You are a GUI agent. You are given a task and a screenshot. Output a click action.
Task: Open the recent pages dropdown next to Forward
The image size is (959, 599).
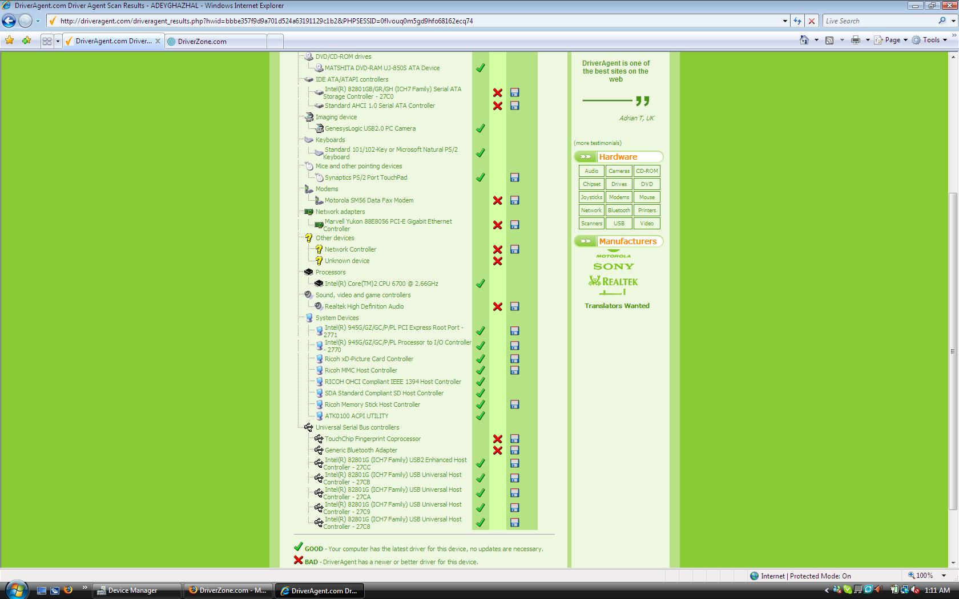[38, 21]
